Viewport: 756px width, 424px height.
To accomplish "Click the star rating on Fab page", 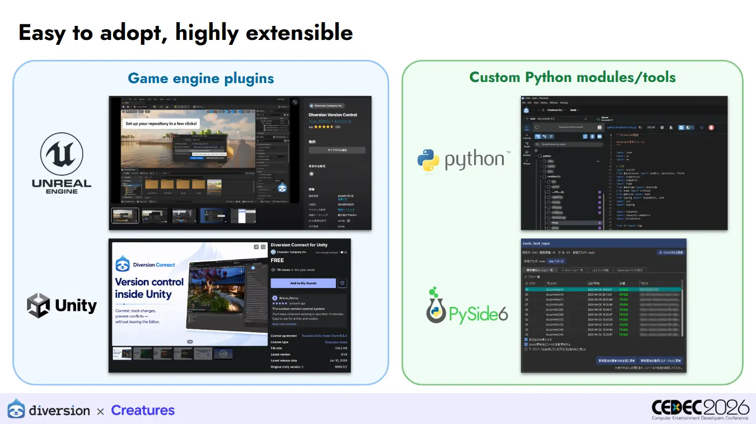I will pos(323,127).
